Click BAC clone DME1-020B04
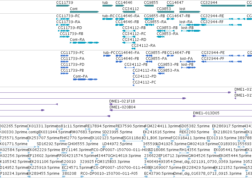Image resolution: width=252 pixels, height=178 pixels. 181,110
